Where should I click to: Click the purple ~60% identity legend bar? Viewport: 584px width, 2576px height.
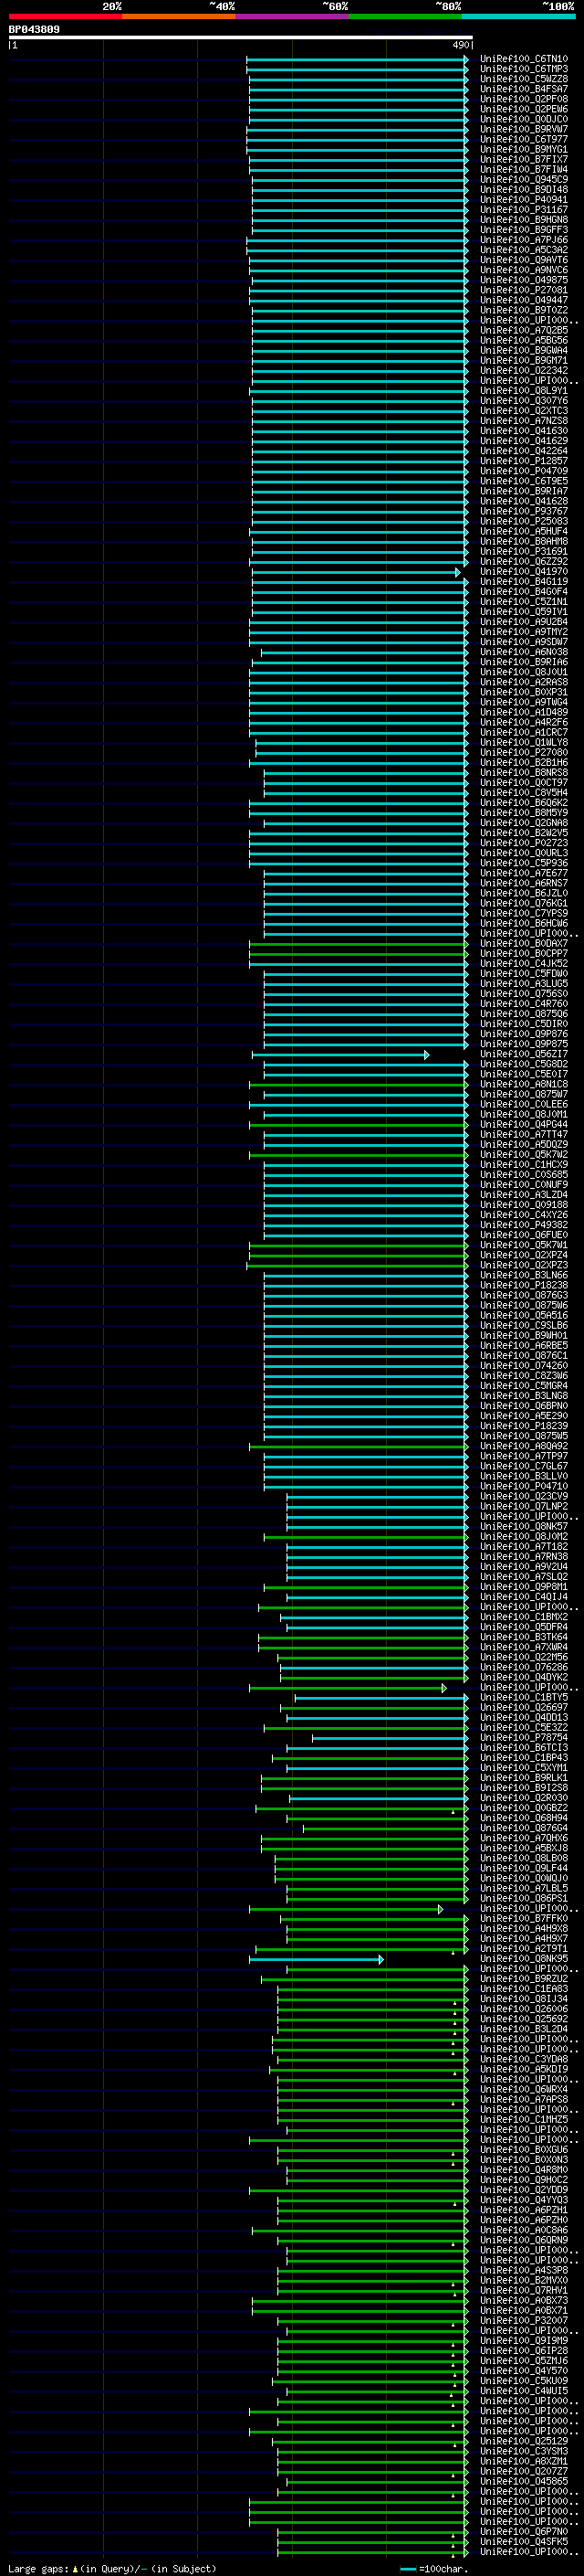pos(293,16)
